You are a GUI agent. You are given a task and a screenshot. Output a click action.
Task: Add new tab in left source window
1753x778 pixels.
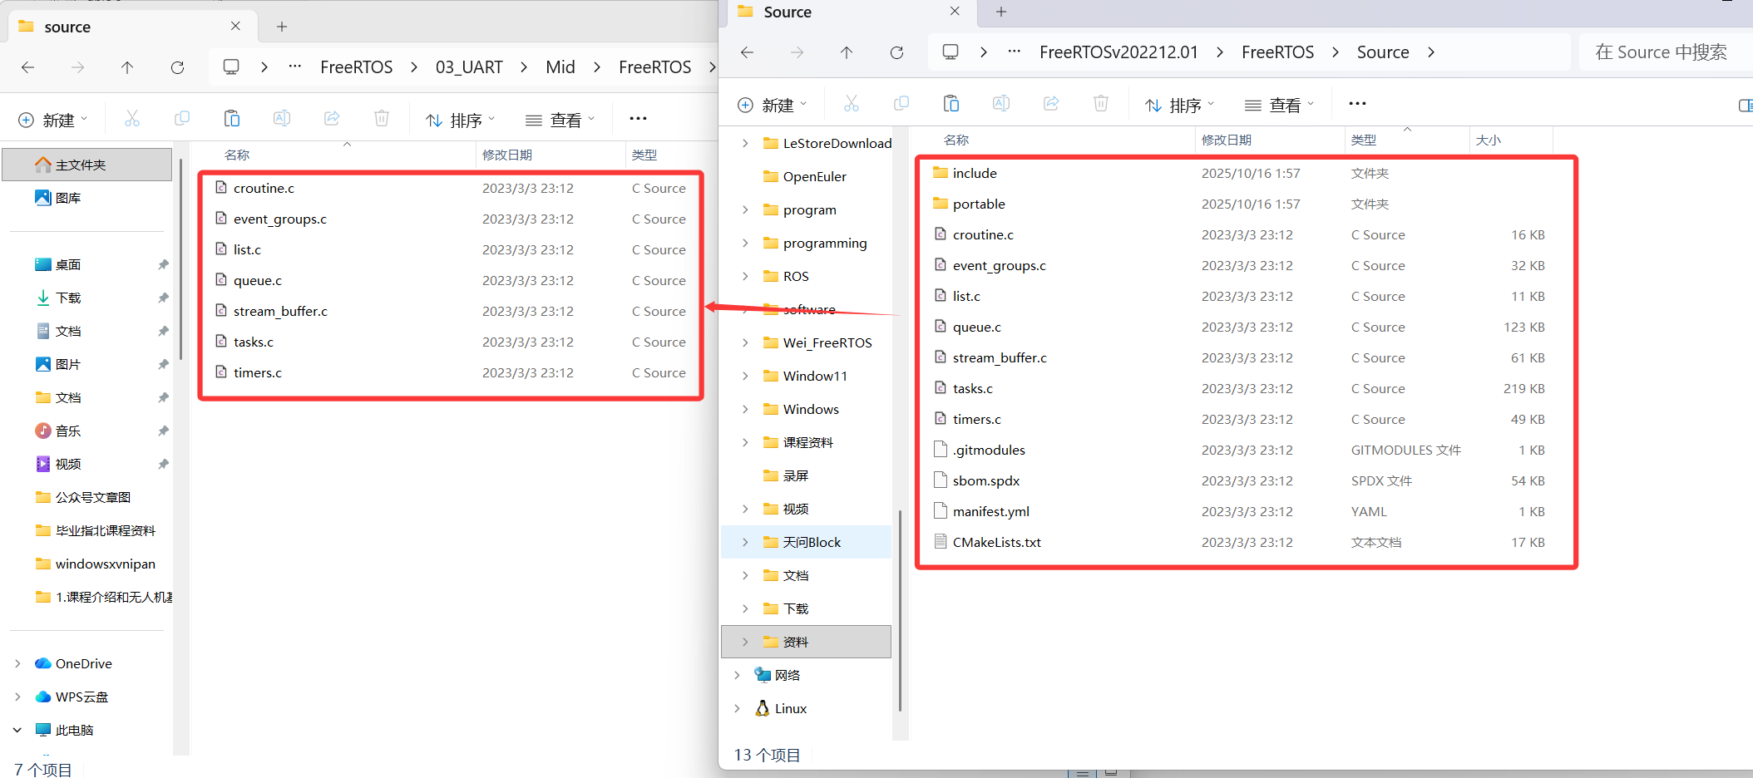click(x=282, y=27)
